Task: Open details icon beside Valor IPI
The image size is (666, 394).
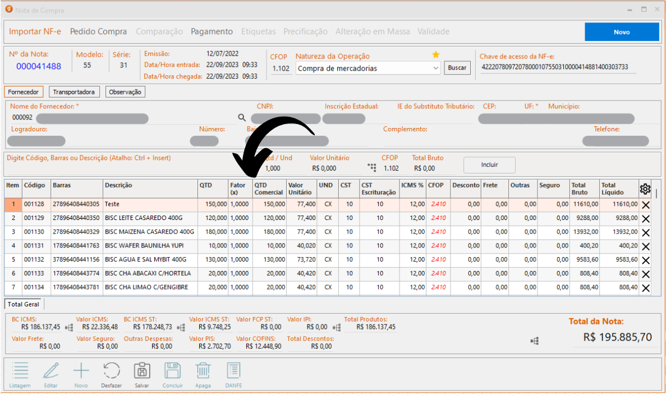Action: point(337,327)
